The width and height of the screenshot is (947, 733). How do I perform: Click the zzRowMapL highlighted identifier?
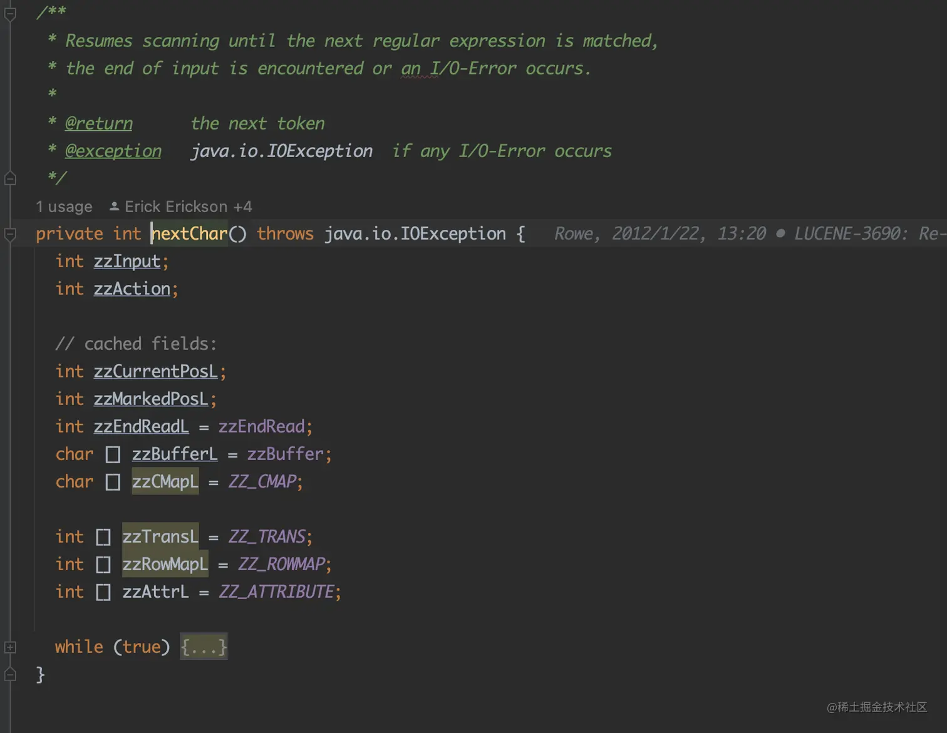(x=165, y=563)
